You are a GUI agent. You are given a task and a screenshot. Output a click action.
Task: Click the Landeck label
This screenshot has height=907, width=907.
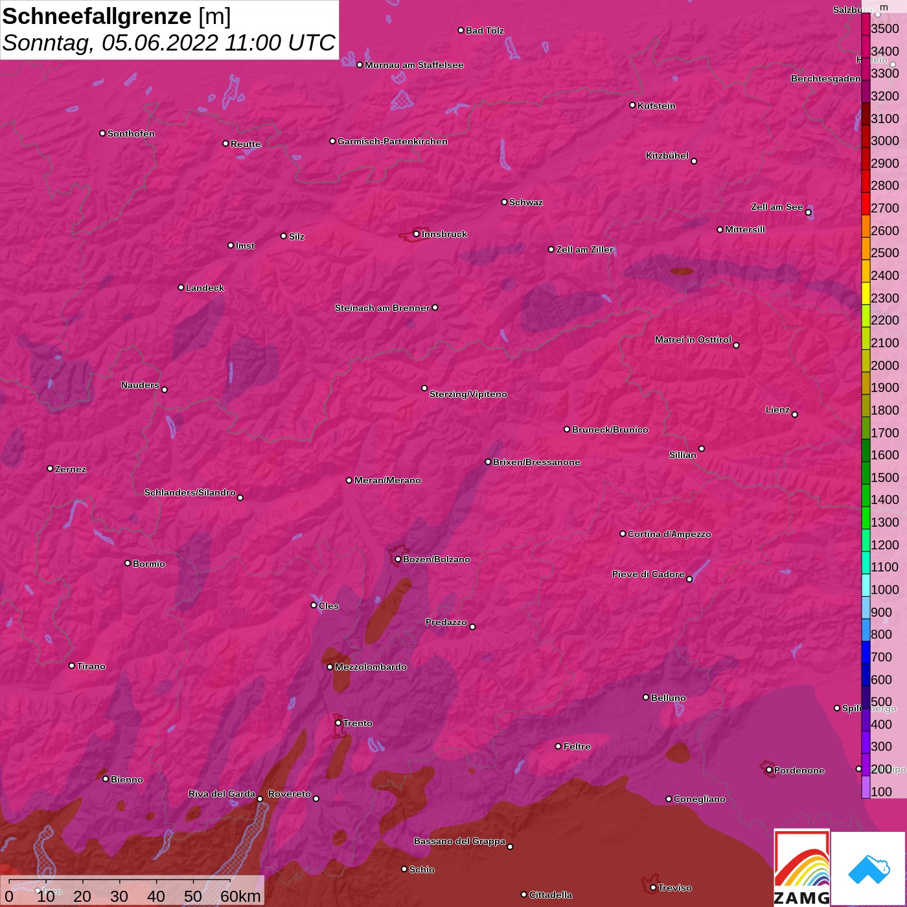pos(205,288)
